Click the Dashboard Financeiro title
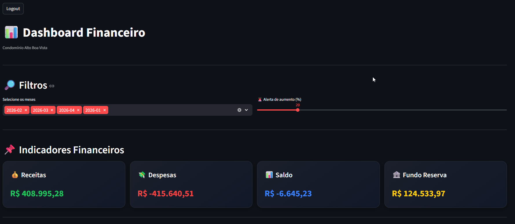 click(84, 32)
